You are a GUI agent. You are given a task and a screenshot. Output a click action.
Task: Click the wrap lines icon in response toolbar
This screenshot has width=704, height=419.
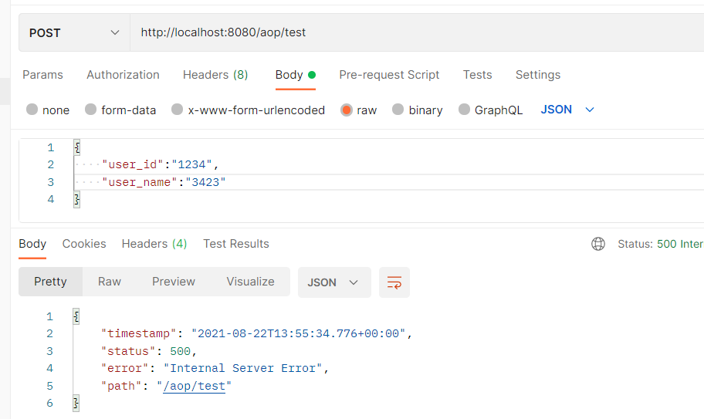point(394,282)
